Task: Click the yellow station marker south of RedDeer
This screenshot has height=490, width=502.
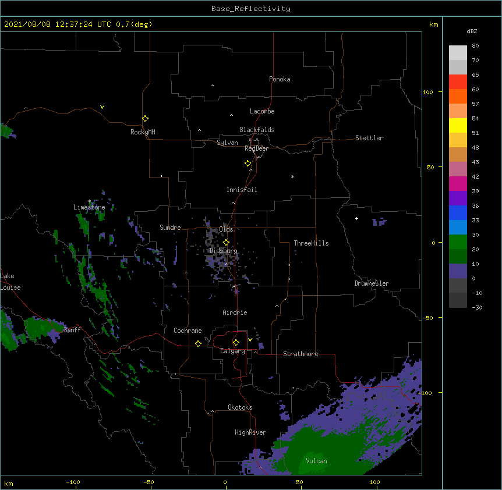Action: (248, 164)
